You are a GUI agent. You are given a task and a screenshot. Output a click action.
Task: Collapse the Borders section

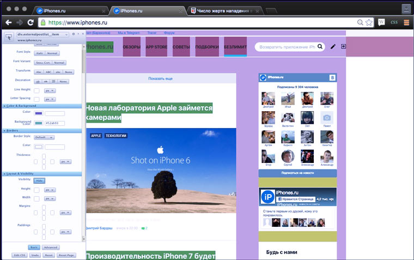[42, 130]
